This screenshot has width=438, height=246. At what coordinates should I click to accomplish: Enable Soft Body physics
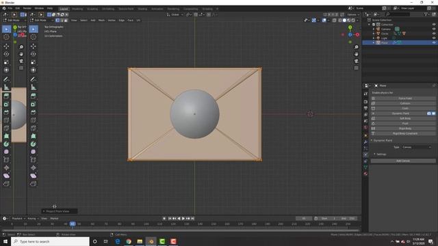[x=403, y=118]
